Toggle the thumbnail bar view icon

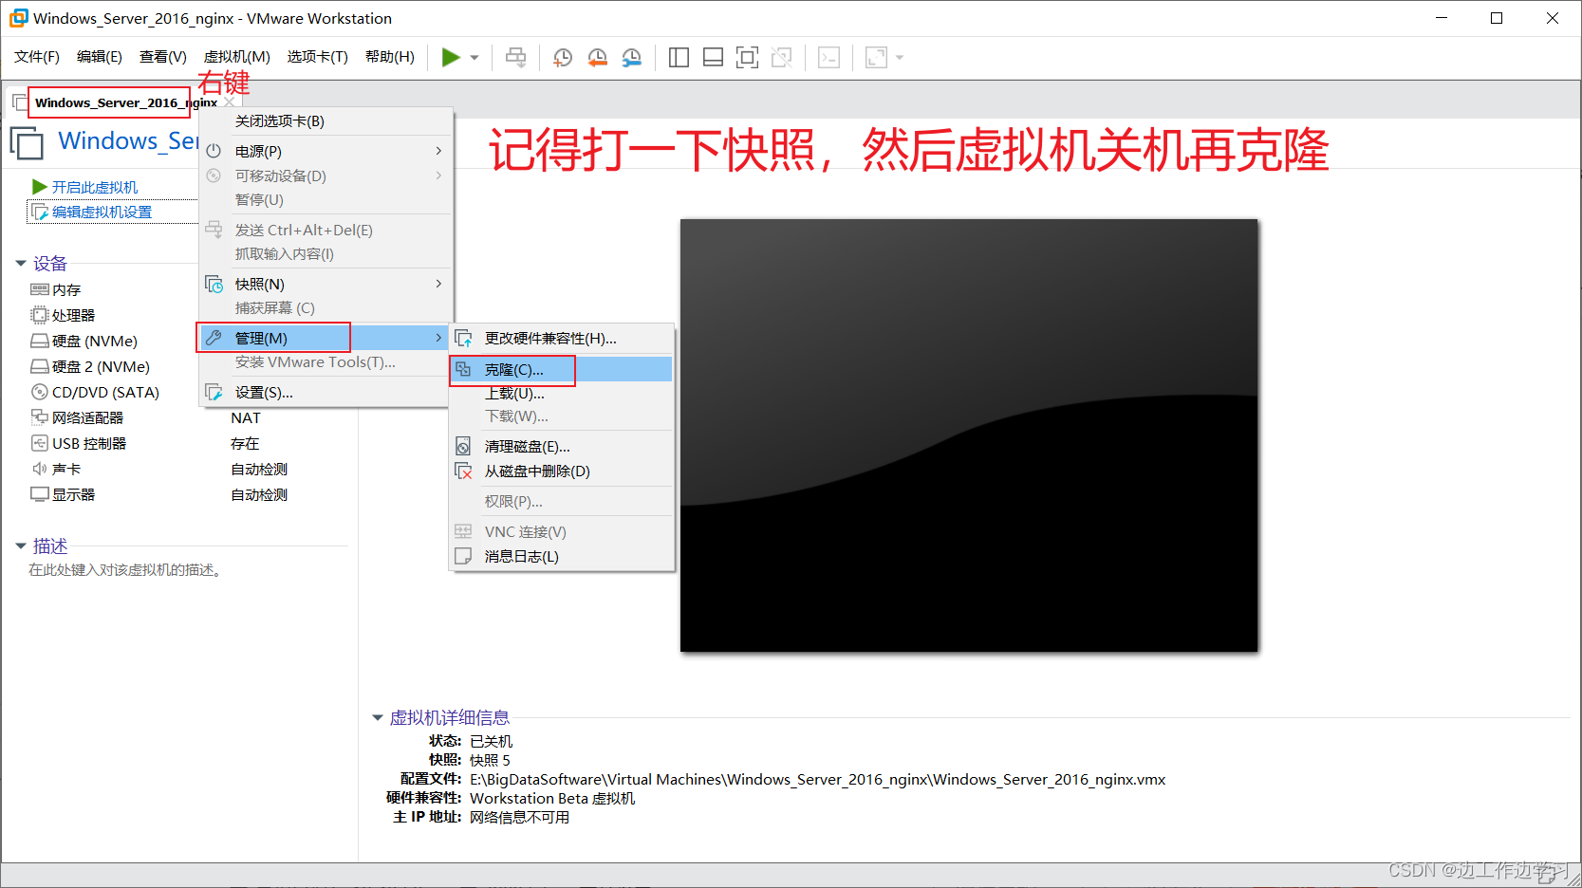pos(713,58)
